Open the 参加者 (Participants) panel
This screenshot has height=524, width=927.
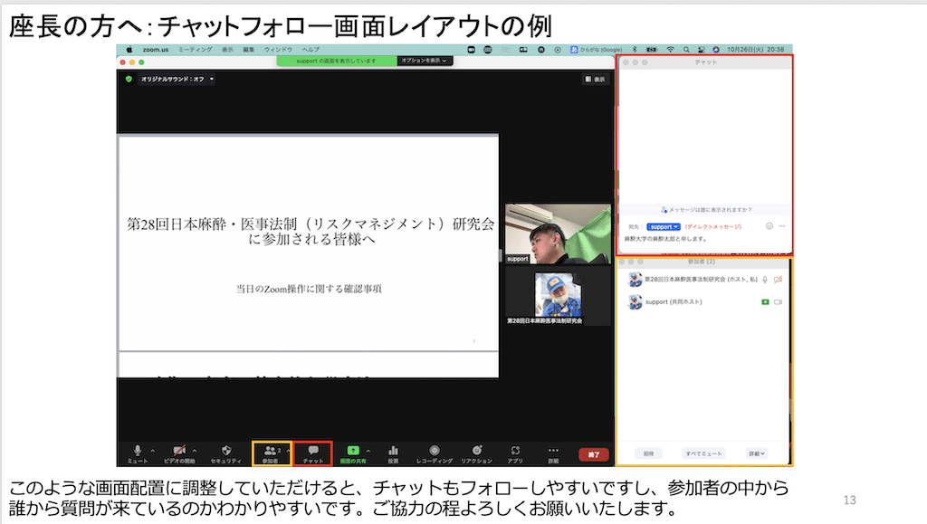269,449
